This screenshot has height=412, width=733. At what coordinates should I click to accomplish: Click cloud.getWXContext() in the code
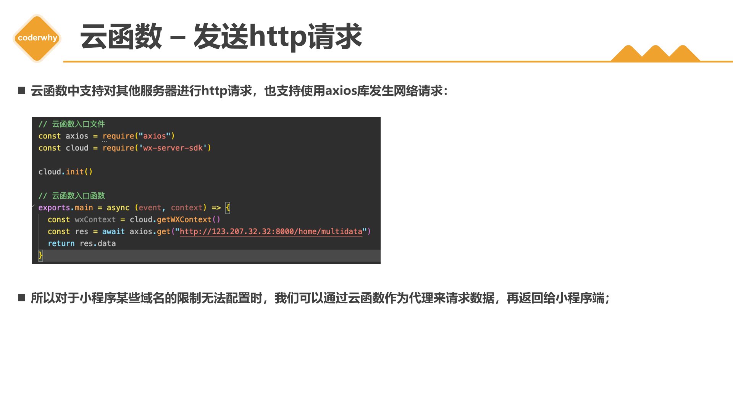click(x=174, y=220)
